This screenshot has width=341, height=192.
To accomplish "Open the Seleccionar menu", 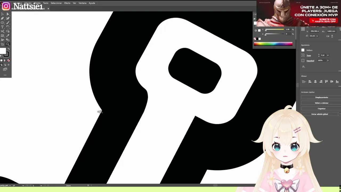I will 56,3.
